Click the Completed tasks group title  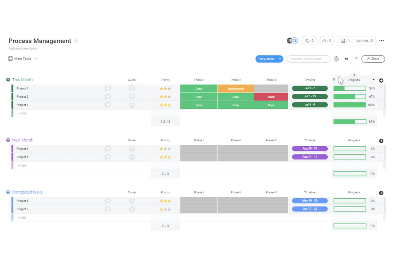pos(27,192)
